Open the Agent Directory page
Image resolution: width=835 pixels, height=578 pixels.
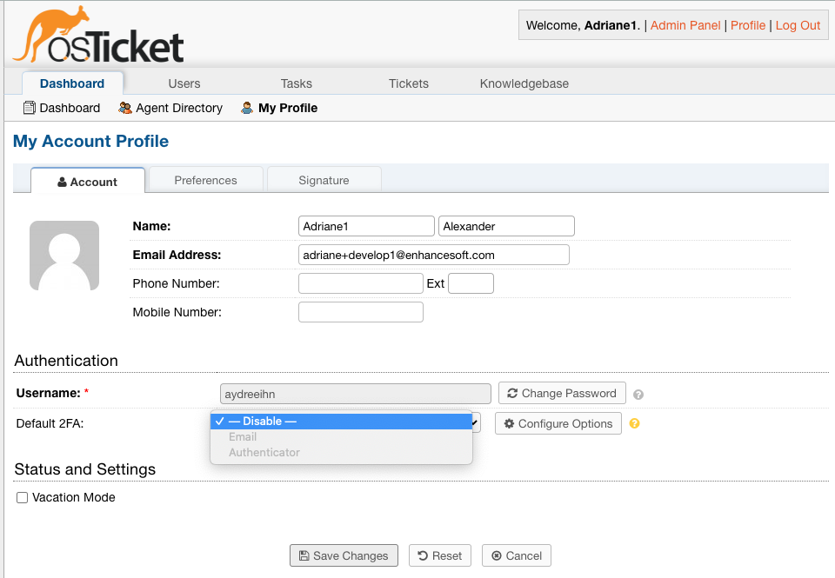(171, 108)
